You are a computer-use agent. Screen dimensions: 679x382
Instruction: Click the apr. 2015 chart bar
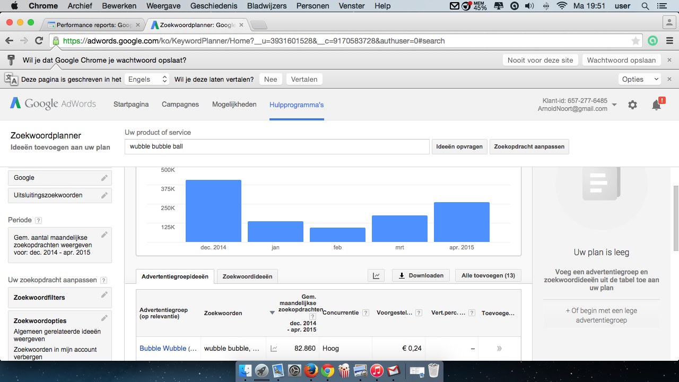462,222
